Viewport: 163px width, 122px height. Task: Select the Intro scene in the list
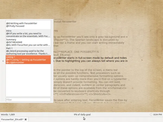click(28, 34)
